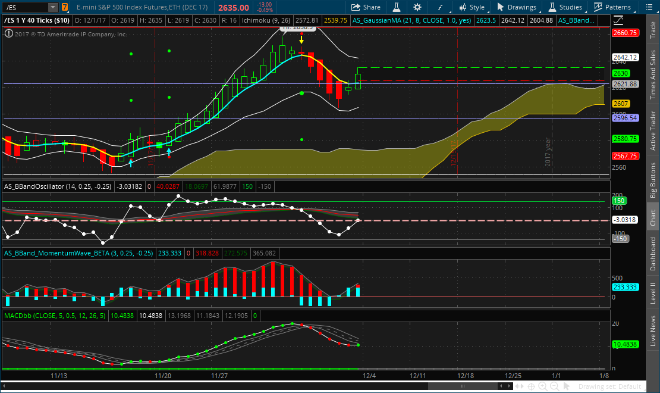Click the orange 7 badge beside symbol
This screenshot has width=660, height=393.
(65, 7)
